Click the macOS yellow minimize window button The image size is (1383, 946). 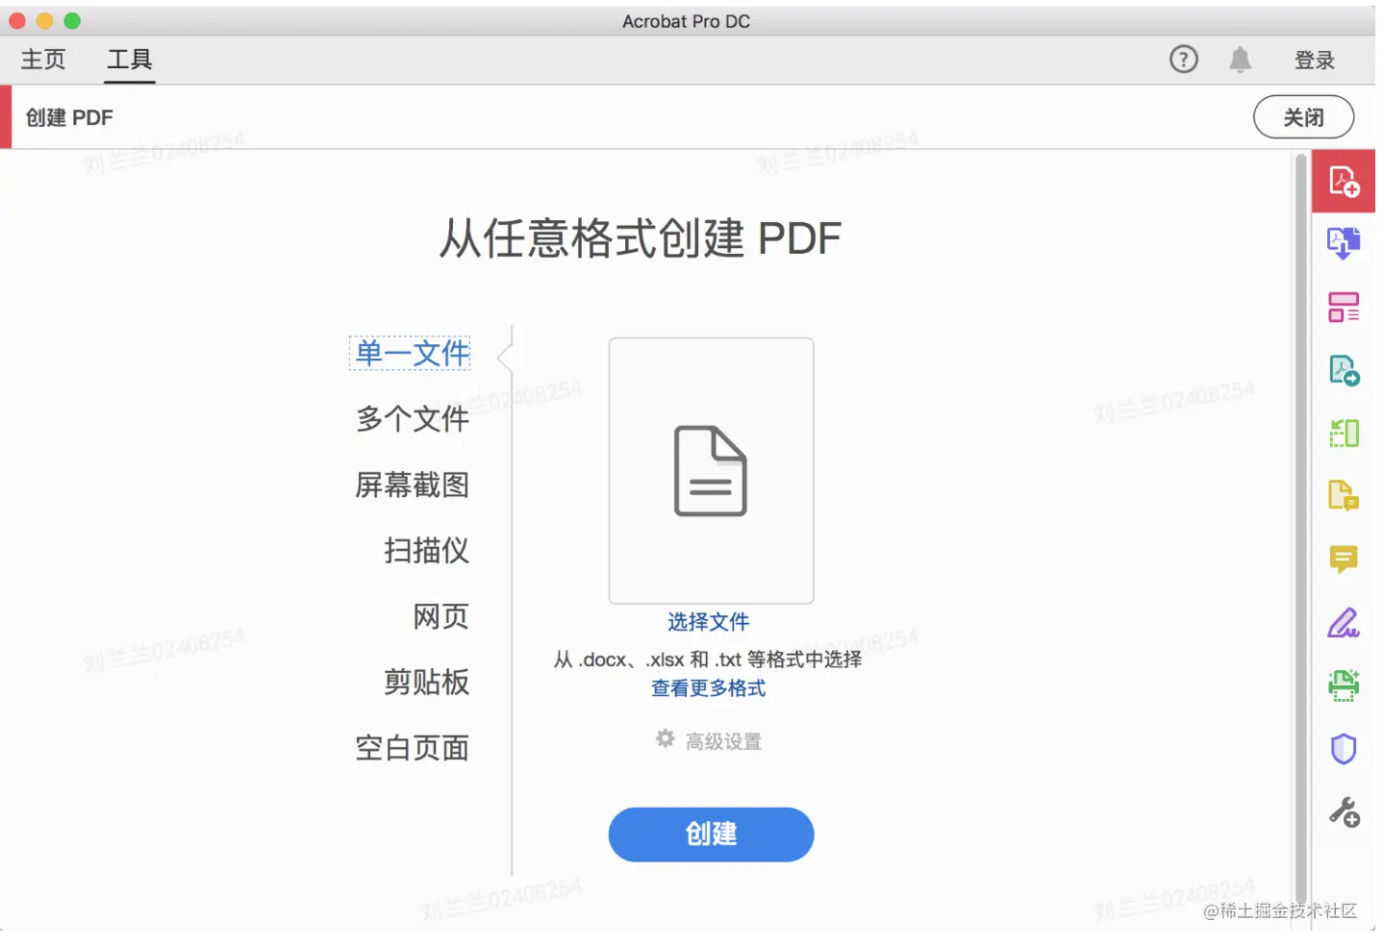[44, 20]
